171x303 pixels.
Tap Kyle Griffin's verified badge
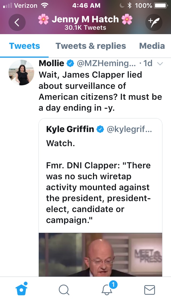point(100,129)
